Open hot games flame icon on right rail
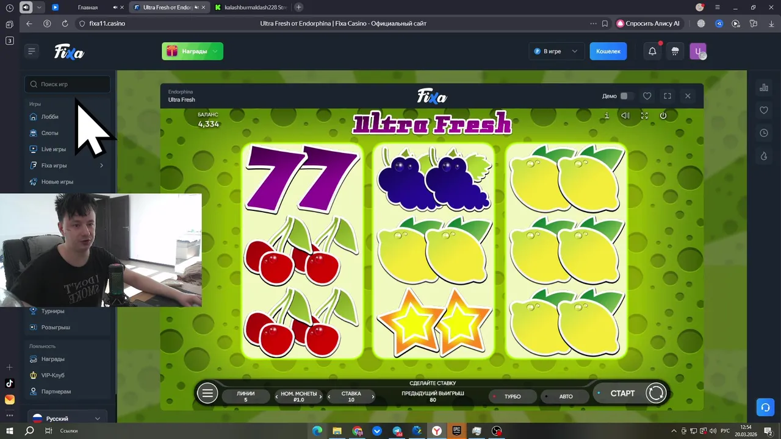This screenshot has width=781, height=439. (764, 156)
